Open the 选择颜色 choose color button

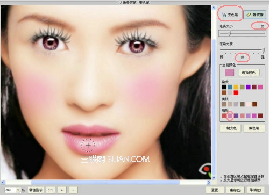[x=249, y=73]
